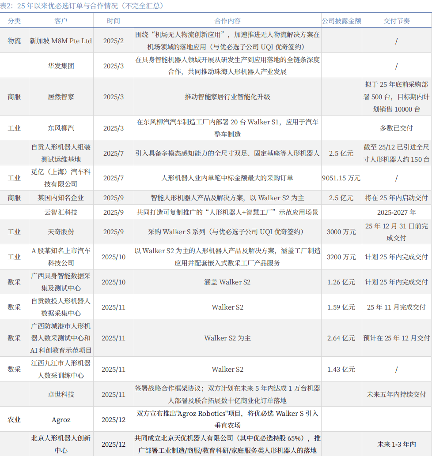
Task: Select the 公司披露金额 column header
Action: (x=341, y=21)
